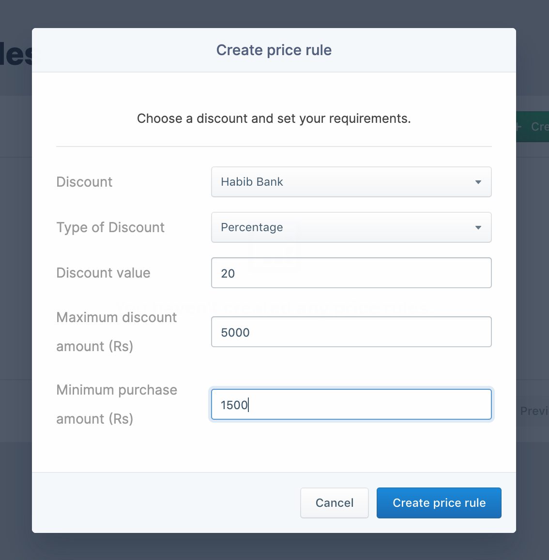The image size is (549, 560).
Task: Focus the Discount value field containing 20
Action: point(351,273)
